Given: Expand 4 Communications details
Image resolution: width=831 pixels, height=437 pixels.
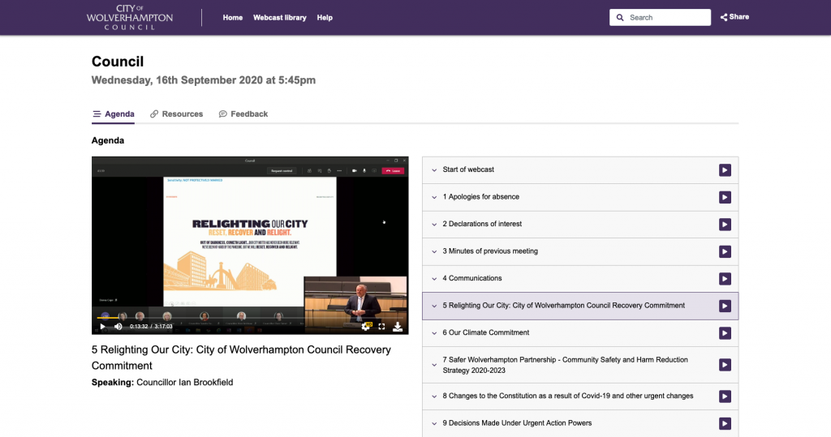Looking at the screenshot, I should point(434,279).
